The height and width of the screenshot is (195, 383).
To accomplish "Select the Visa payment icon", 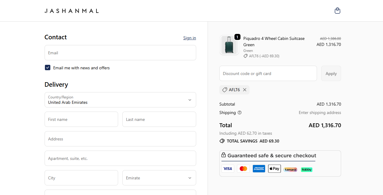I will coord(228,169).
